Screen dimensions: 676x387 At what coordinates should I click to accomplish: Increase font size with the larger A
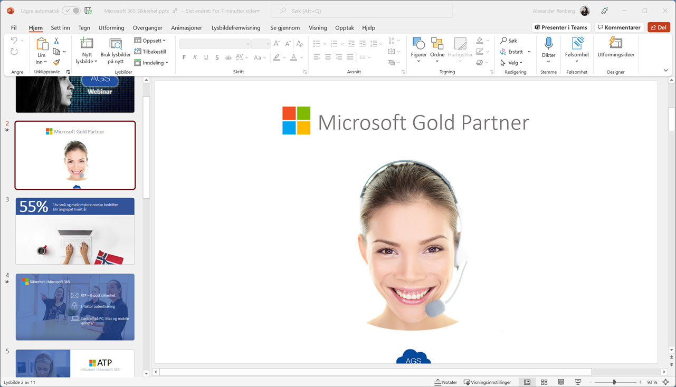pyautogui.click(x=277, y=44)
